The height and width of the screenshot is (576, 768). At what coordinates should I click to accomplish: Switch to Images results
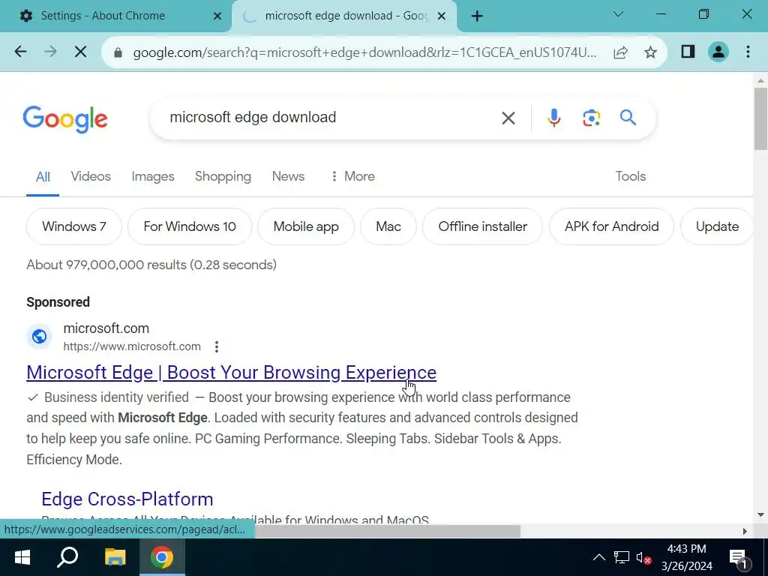coord(153,176)
